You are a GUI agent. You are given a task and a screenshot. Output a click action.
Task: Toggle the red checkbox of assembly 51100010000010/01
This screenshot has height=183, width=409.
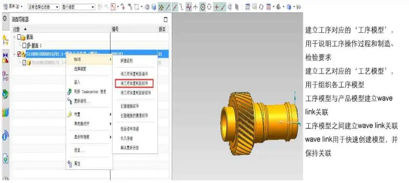pos(19,54)
